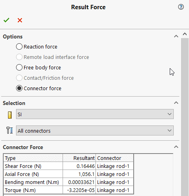
Task: Open the Result Force help icon
Action: (181, 7)
